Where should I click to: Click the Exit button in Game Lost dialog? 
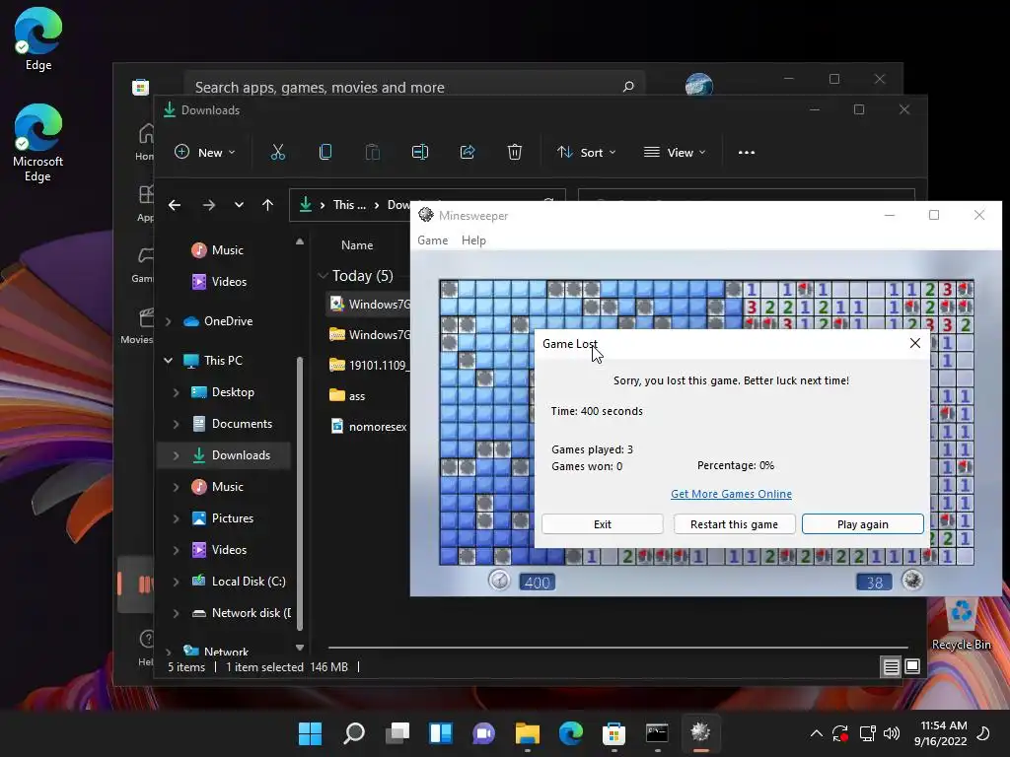coord(603,524)
